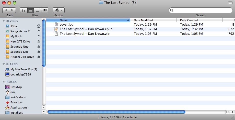Open Installers folder in sidebar
The height and width of the screenshot is (120, 235).
17,113
